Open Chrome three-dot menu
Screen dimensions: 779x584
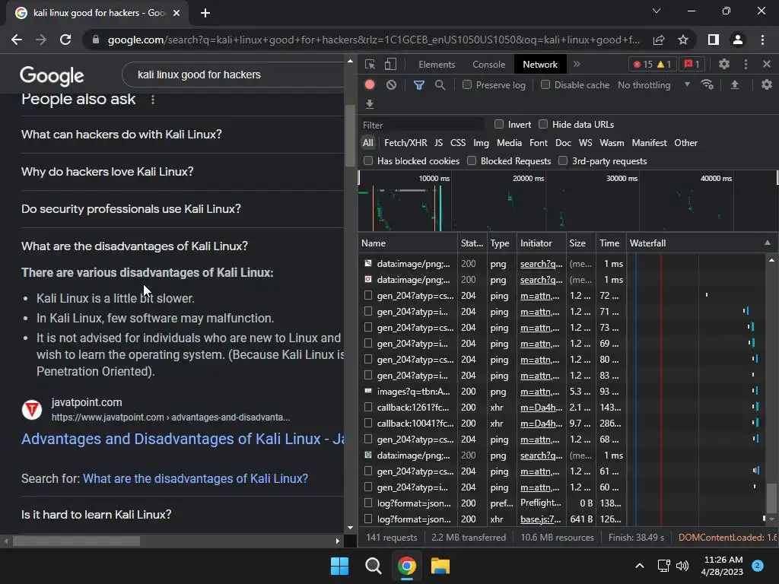(x=762, y=40)
